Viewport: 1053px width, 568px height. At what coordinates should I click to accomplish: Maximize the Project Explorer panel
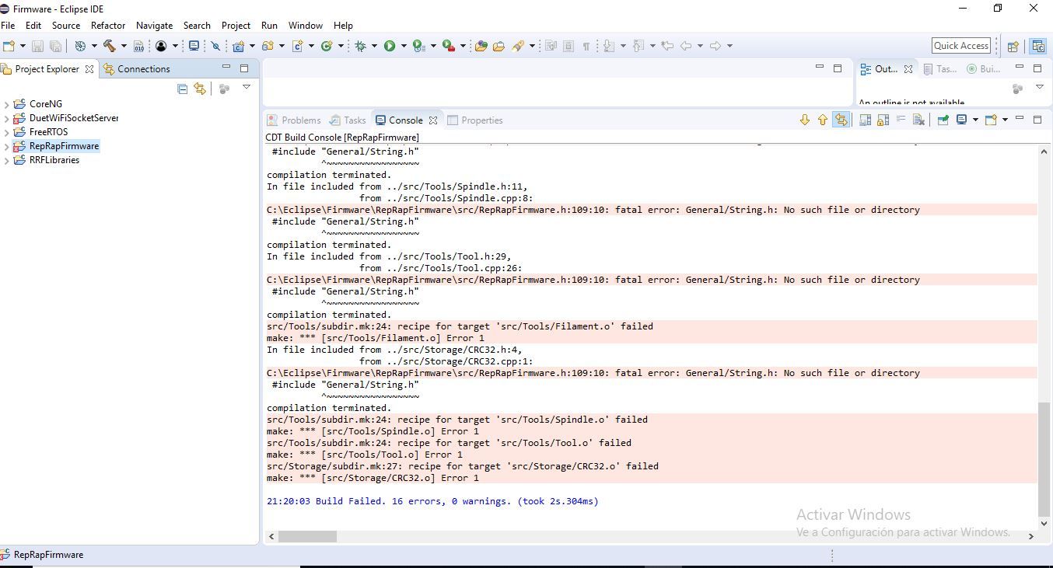244,68
